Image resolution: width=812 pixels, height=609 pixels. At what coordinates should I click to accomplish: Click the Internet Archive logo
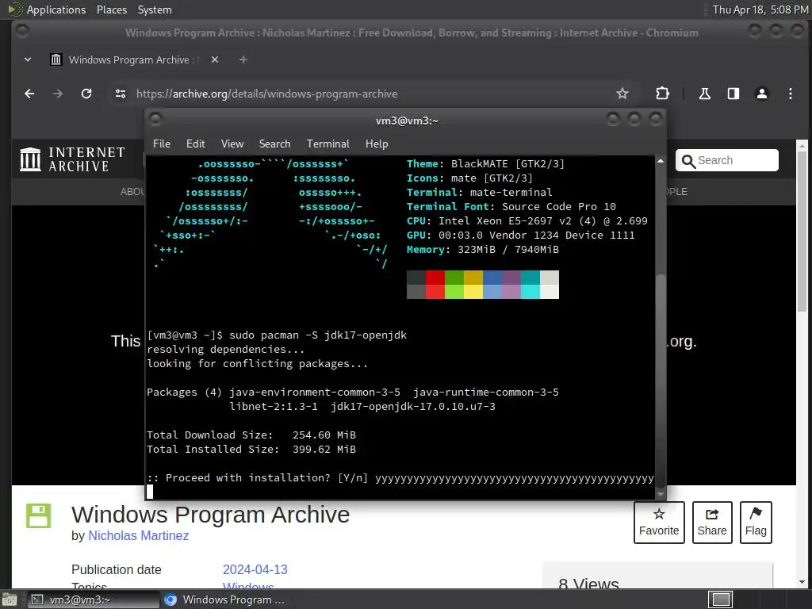point(72,159)
